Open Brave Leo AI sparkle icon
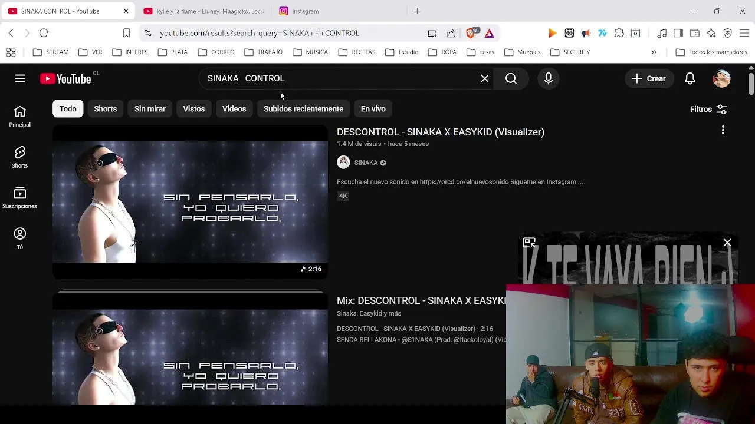This screenshot has width=755, height=424. tap(711, 33)
